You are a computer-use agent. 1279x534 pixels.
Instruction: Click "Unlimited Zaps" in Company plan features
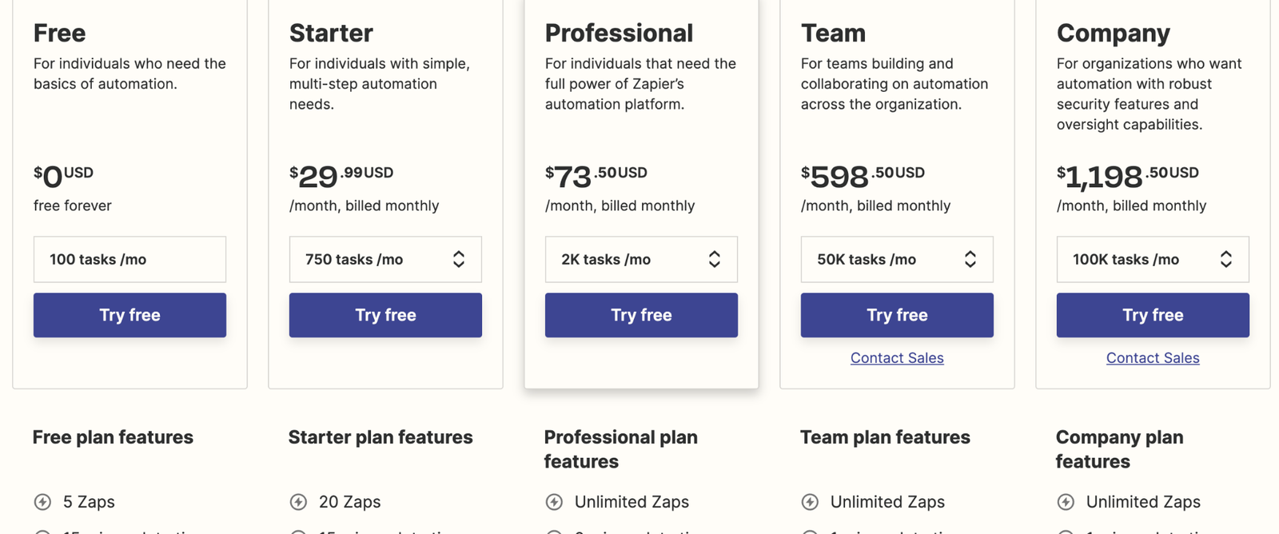[x=1143, y=502]
